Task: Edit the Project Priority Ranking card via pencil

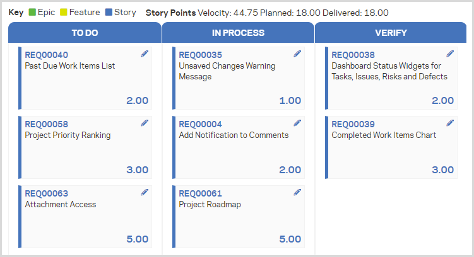Action: tap(145, 123)
